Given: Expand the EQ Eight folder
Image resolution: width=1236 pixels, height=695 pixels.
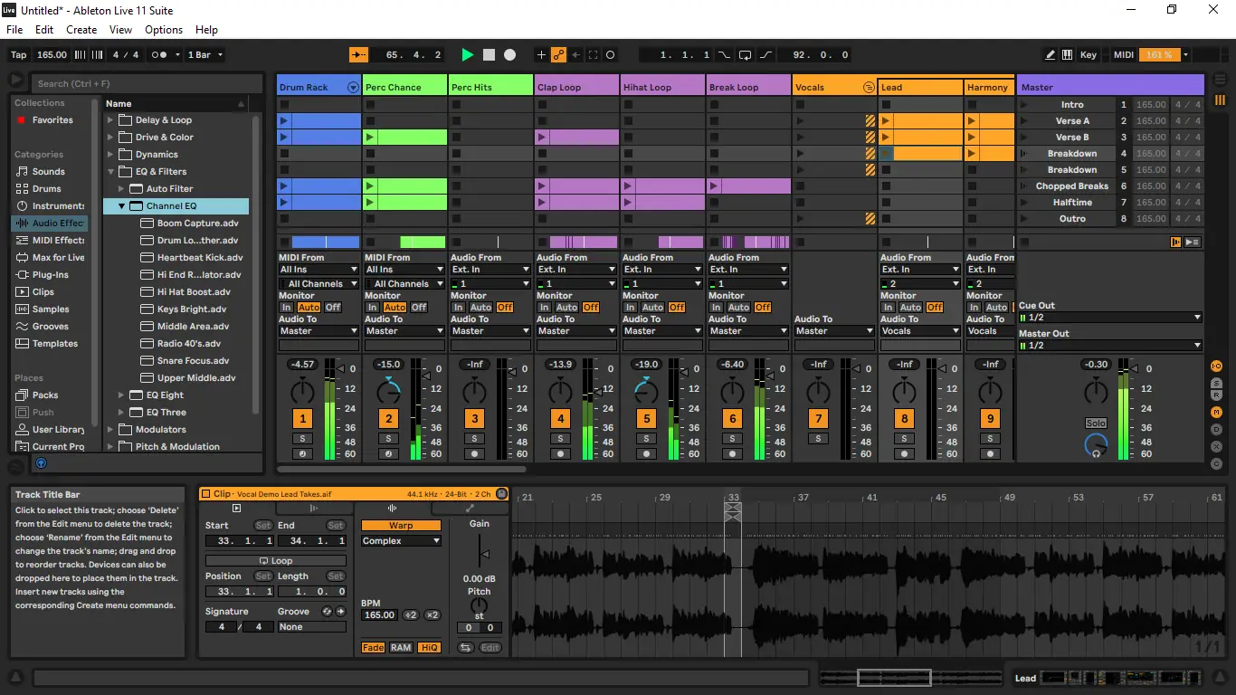Looking at the screenshot, I should click(122, 395).
